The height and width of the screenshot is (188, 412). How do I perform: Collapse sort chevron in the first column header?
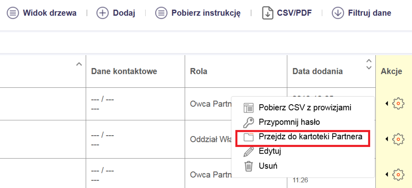click(x=78, y=65)
